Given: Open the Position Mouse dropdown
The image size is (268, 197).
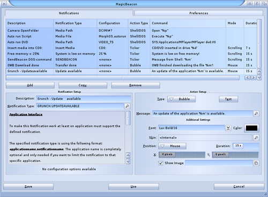Looking at the screenshot, I should tap(173, 146).
